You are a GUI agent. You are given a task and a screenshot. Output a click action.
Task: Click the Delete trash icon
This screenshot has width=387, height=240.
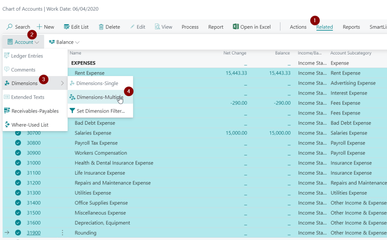tap(101, 27)
